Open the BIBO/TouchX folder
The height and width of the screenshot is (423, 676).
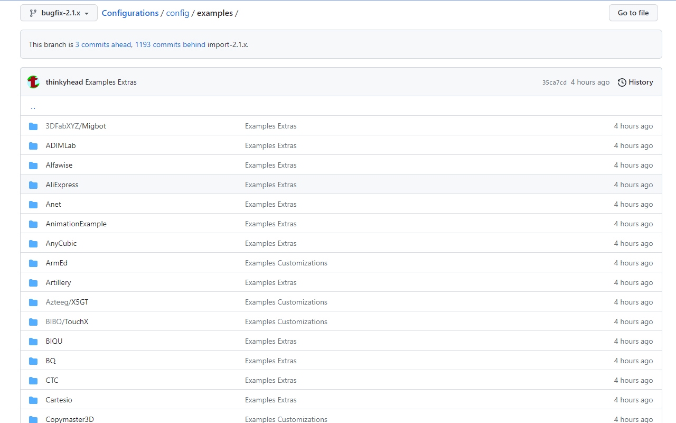point(67,321)
